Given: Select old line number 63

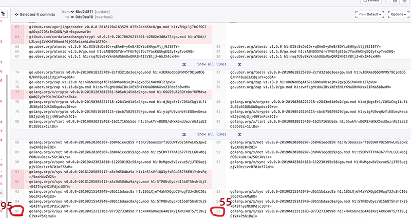Looking at the screenshot, I should click(17, 27).
